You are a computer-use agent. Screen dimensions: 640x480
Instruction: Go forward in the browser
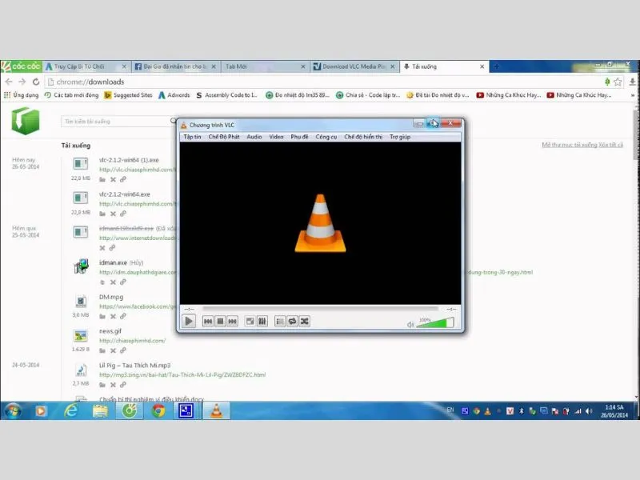(x=22, y=82)
